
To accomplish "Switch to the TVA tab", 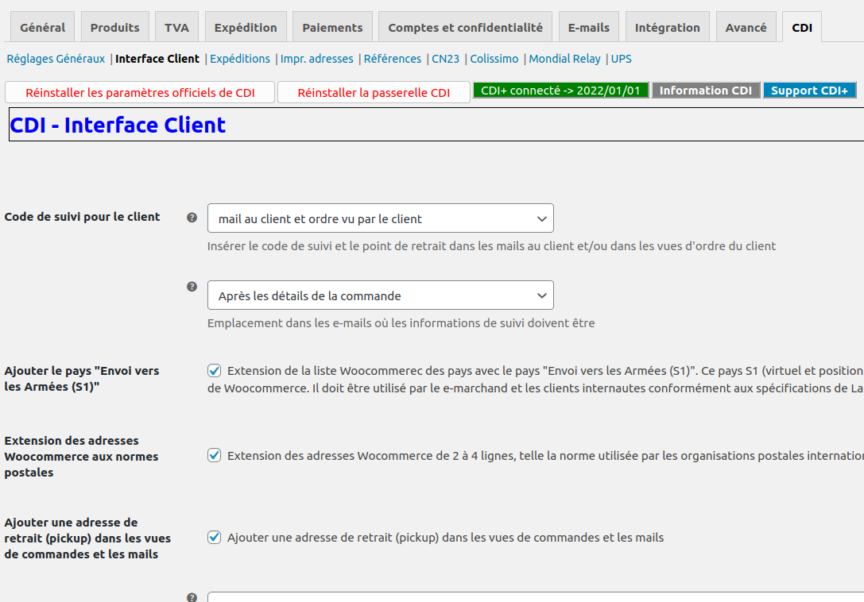I will 177,27.
